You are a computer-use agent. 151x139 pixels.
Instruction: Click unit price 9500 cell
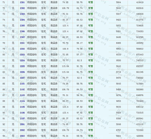[119, 60]
